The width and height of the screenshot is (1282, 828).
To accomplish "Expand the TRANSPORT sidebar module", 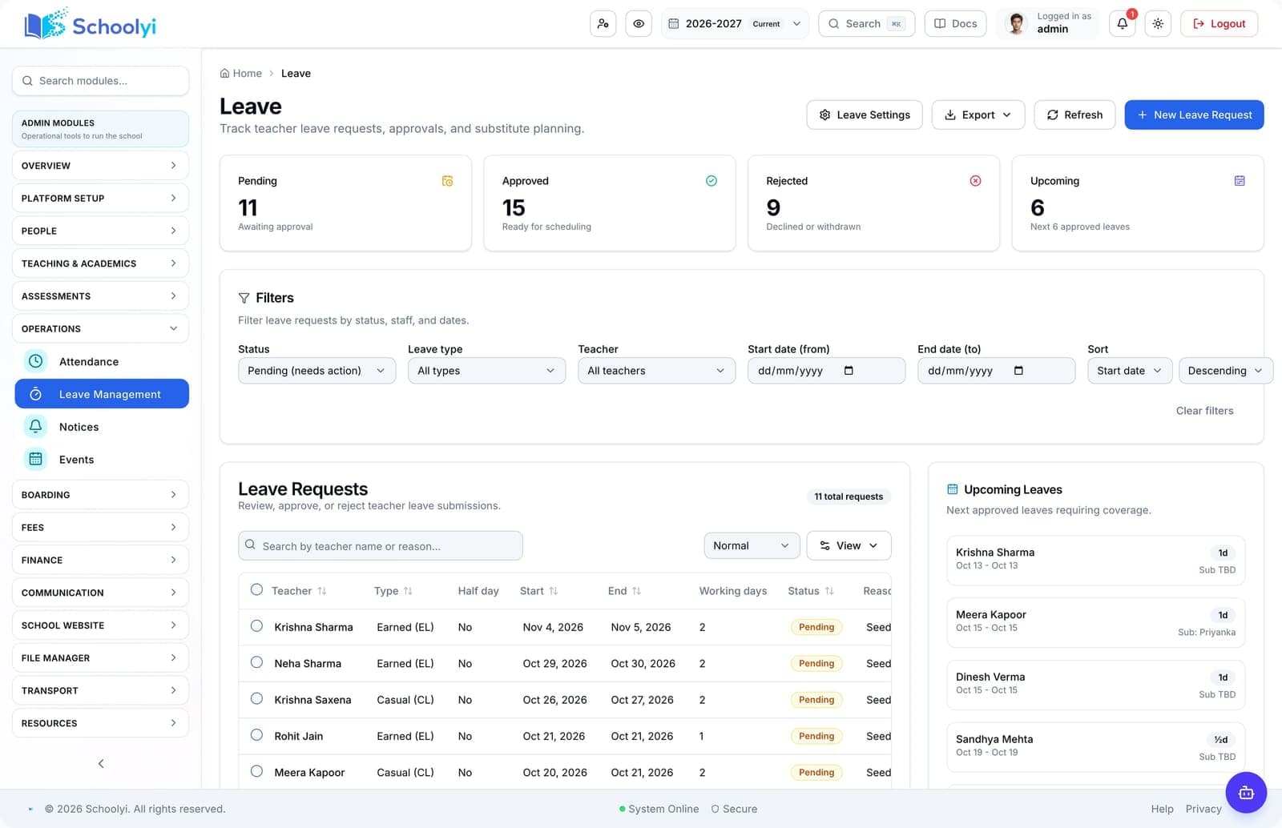I will click(100, 690).
